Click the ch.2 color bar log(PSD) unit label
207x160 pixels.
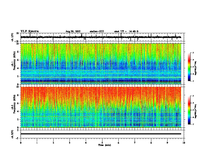[195, 111]
